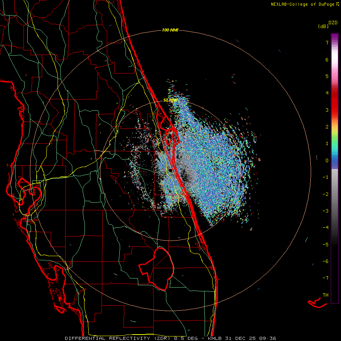Click the 1 value on the dB scale
This screenshot has height=341, width=341.
(327, 144)
